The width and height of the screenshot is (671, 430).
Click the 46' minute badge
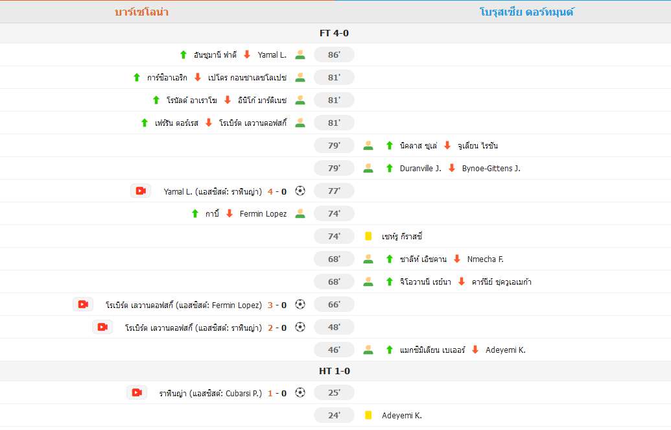[335, 350]
